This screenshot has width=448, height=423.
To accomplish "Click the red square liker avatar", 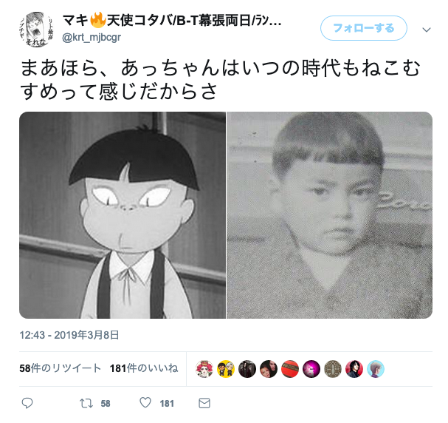I will point(290,369).
